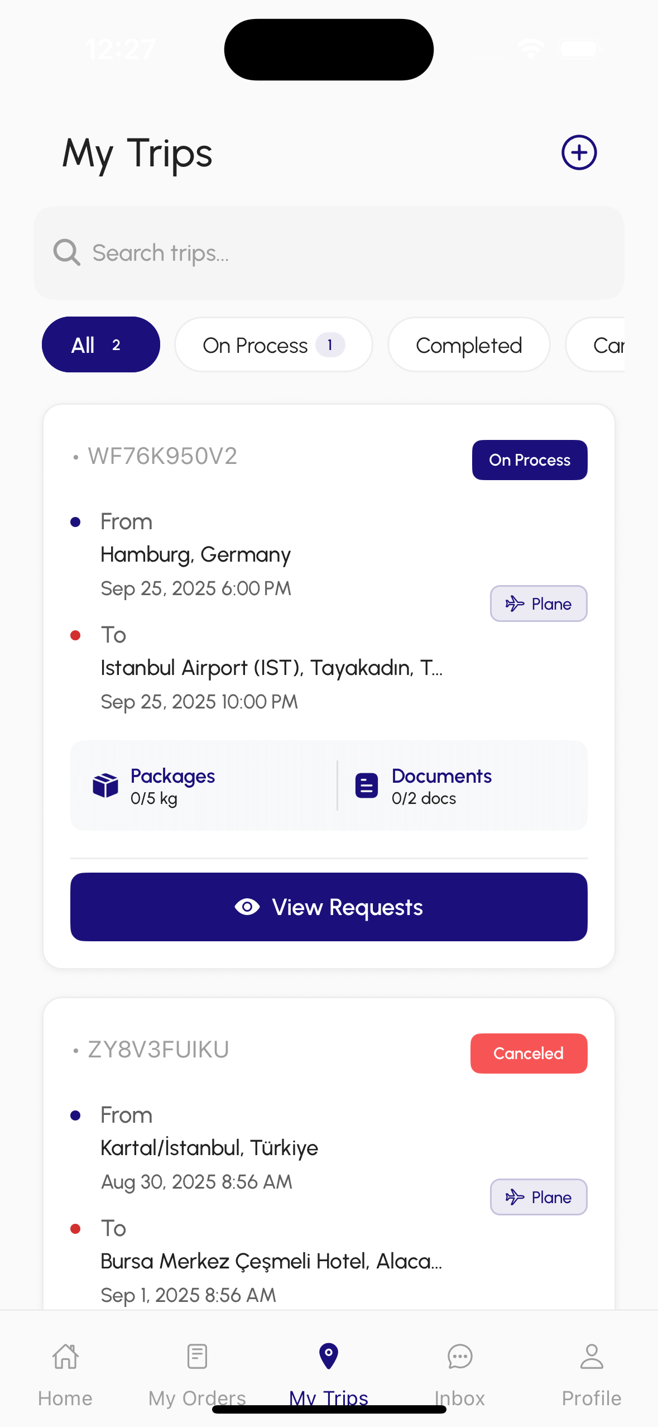
Task: Tap the red Canceled status badge
Action: (529, 1054)
